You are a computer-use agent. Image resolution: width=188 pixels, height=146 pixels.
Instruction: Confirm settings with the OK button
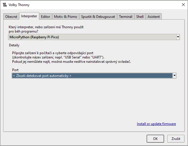tap(155, 139)
